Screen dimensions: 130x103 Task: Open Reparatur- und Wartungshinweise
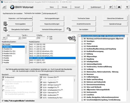[x=20, y=18]
